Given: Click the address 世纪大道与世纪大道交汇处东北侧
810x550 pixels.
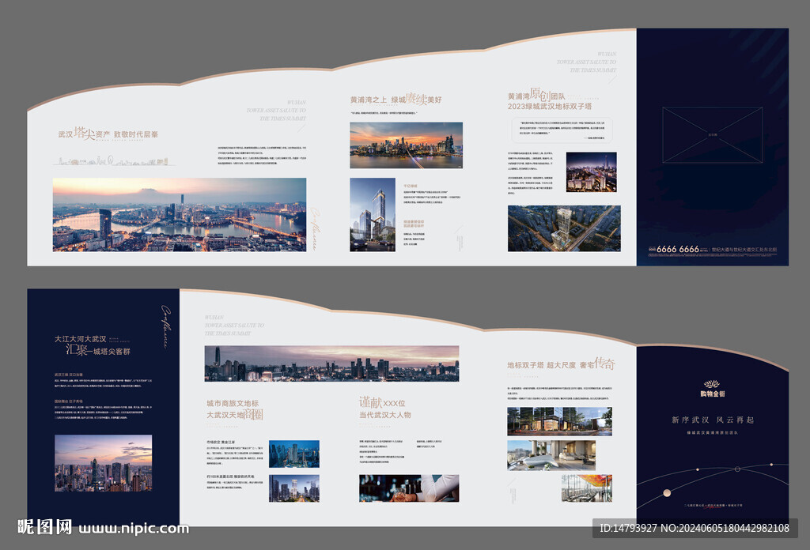Looking at the screenshot, I should [x=744, y=250].
